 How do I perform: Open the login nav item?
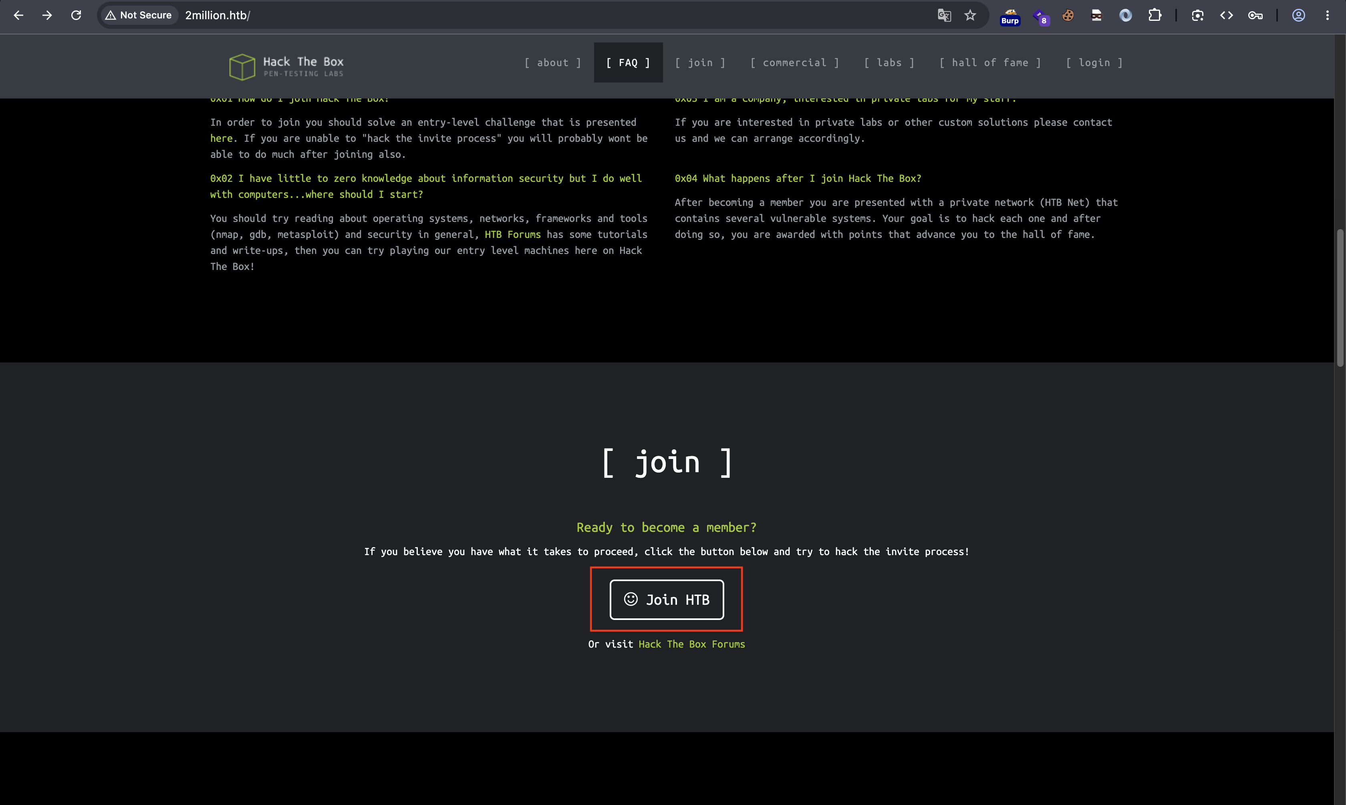coord(1094,62)
